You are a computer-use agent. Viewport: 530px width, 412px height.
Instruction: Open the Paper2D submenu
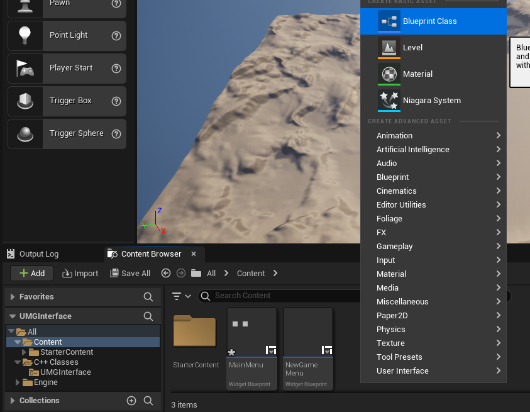point(433,315)
